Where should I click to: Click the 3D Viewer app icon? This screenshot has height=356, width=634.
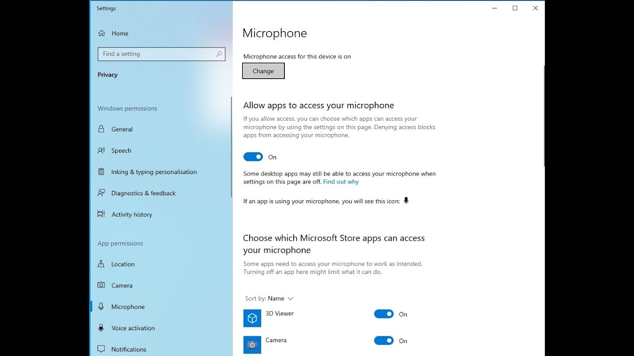coord(252,318)
